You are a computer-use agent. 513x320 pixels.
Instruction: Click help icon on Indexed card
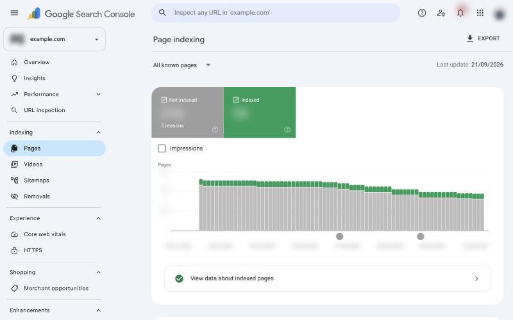(x=287, y=129)
